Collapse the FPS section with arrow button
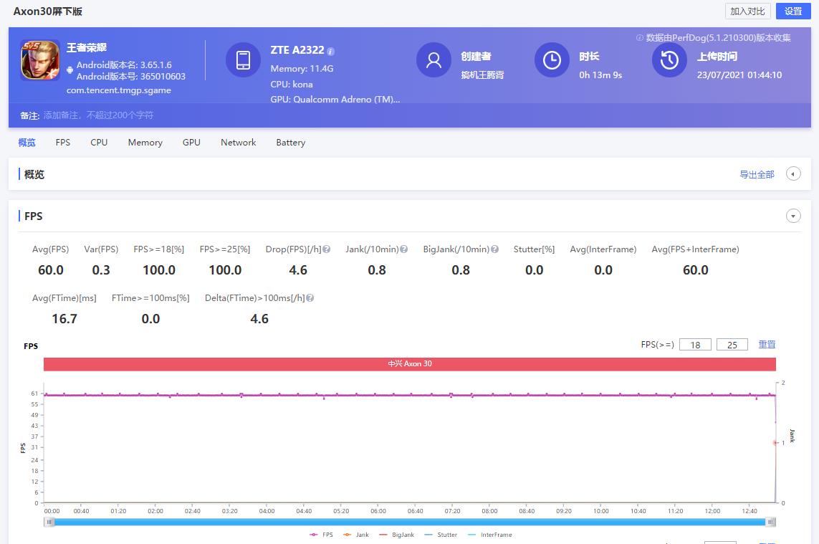 coord(793,216)
